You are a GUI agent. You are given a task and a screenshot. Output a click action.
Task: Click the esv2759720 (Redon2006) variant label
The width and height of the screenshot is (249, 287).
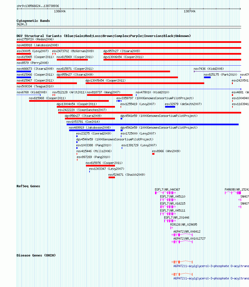coord(35,39)
